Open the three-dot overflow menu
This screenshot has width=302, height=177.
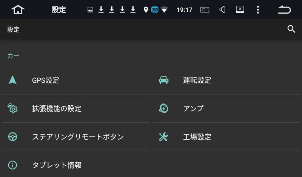(x=258, y=9)
